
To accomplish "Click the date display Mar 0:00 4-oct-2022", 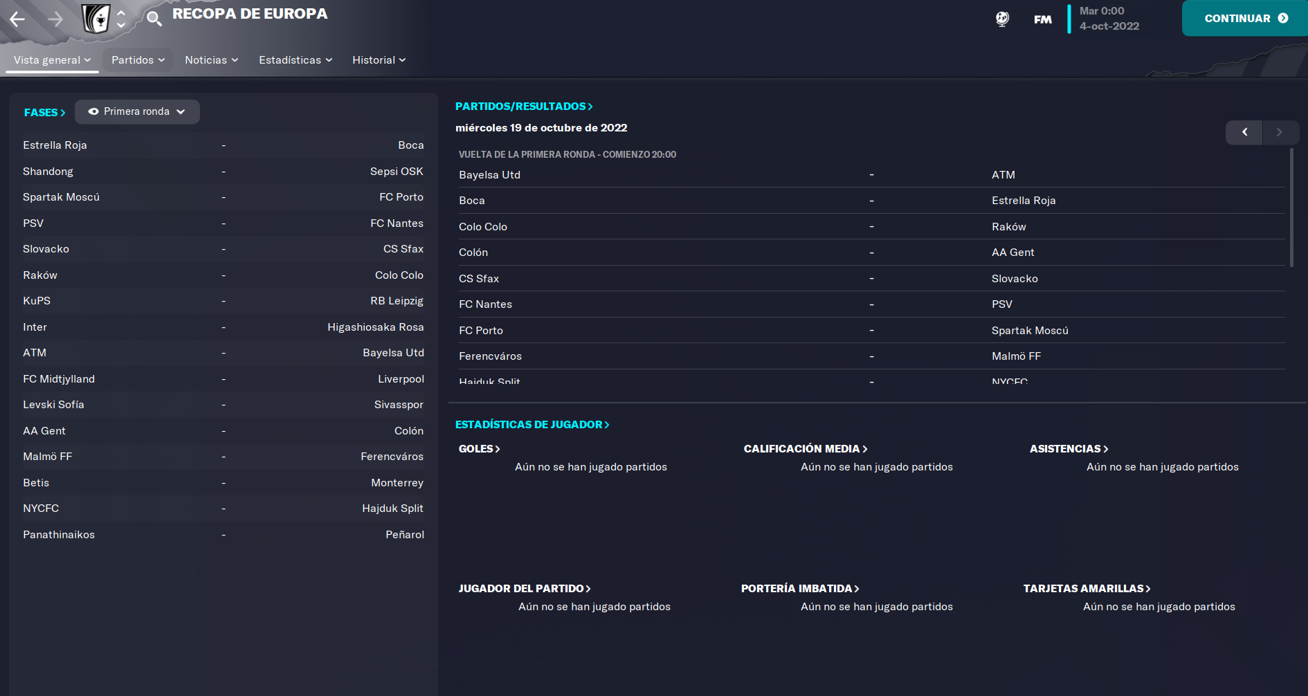I will point(1109,19).
